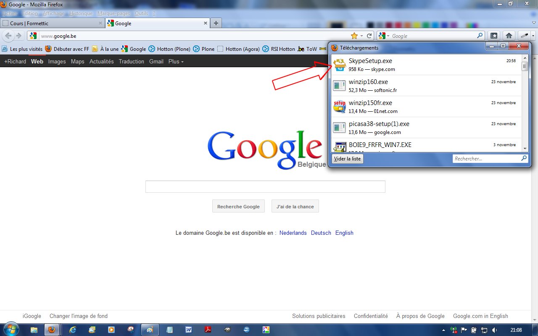Open the bookmark star history dropdown arrow
Screen dimensions: 538x336
point(362,36)
